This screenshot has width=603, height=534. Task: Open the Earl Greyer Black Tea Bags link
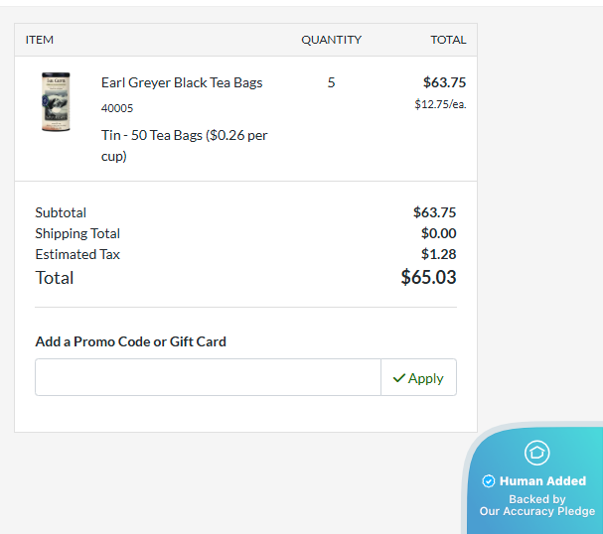pos(182,82)
